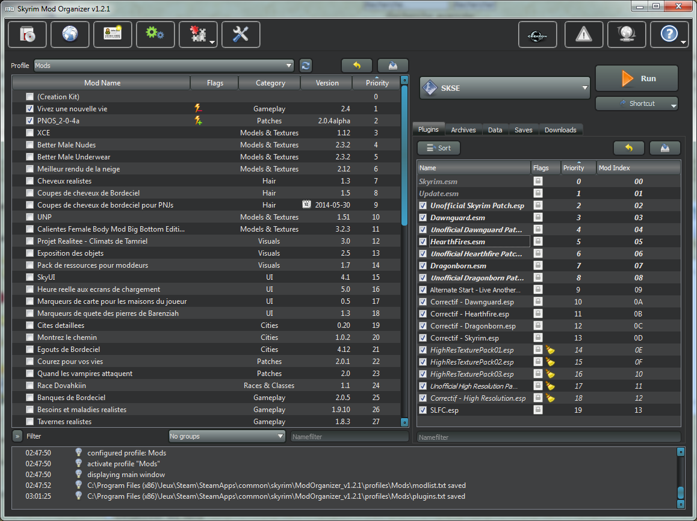The image size is (697, 521).
Task: Click the Mod Index column header
Action: coord(638,168)
